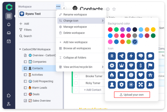Select the flag icon
Viewport: 167px width, 112px height.
click(x=150, y=66)
